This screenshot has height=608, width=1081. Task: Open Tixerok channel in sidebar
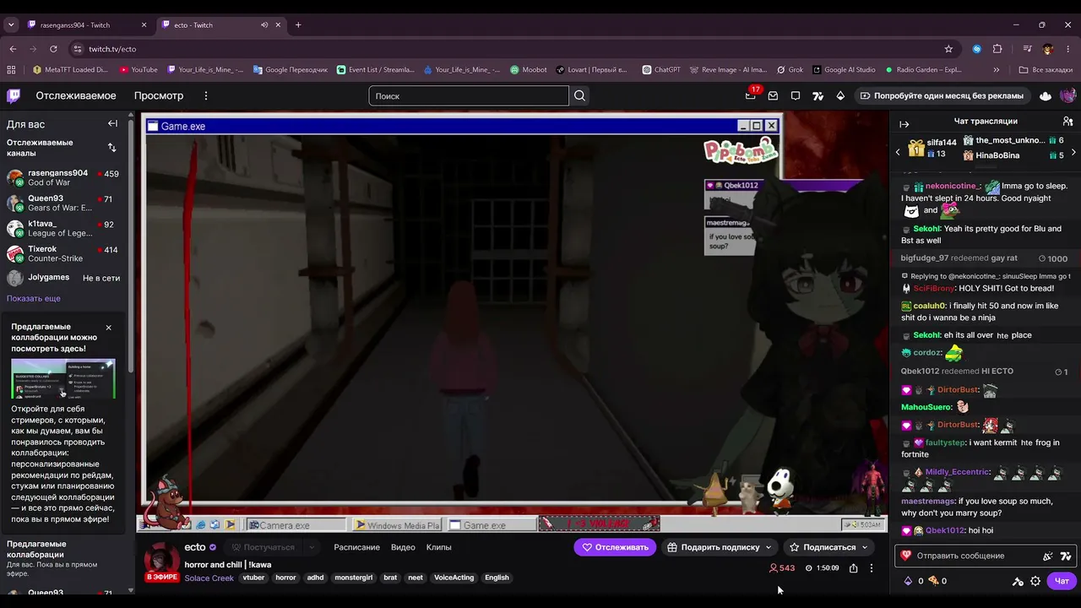point(63,253)
